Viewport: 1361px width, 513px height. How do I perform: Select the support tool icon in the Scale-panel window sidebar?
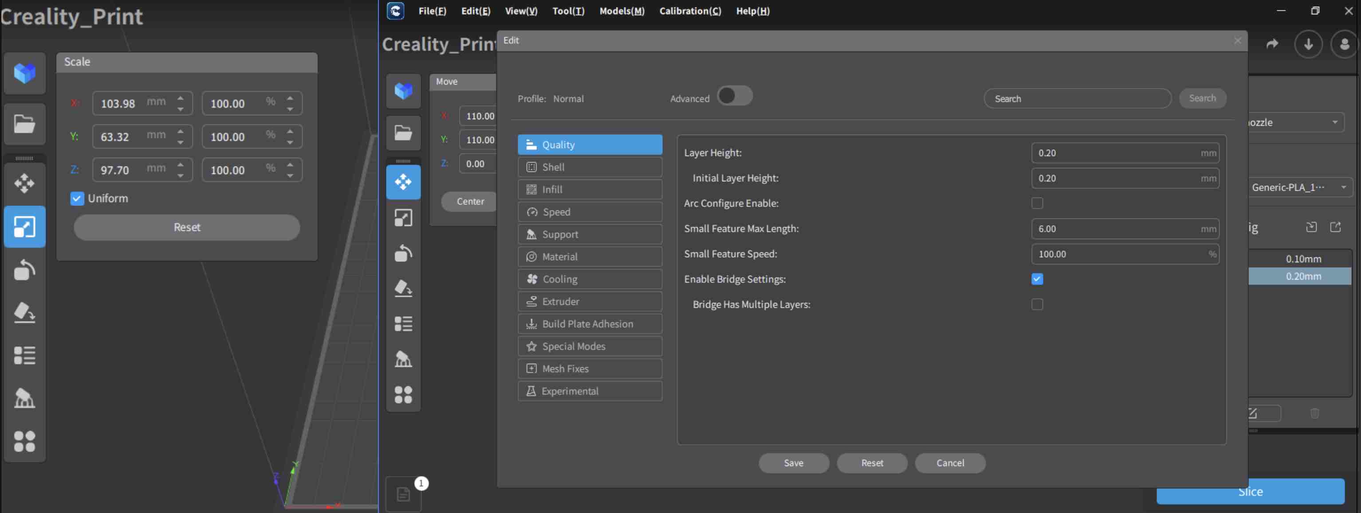pyautogui.click(x=24, y=398)
